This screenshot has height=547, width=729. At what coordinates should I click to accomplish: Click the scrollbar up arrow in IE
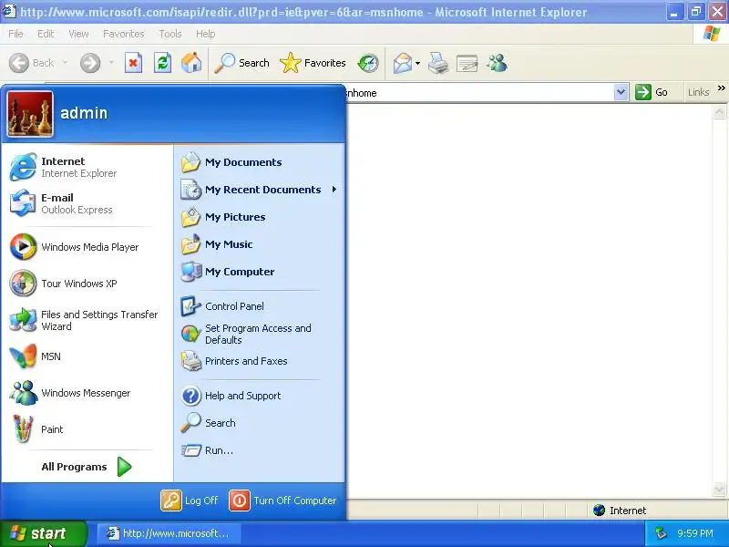(x=719, y=111)
